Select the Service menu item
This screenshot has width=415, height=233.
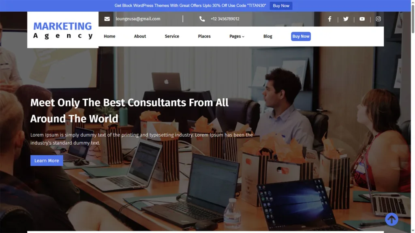[x=172, y=36]
